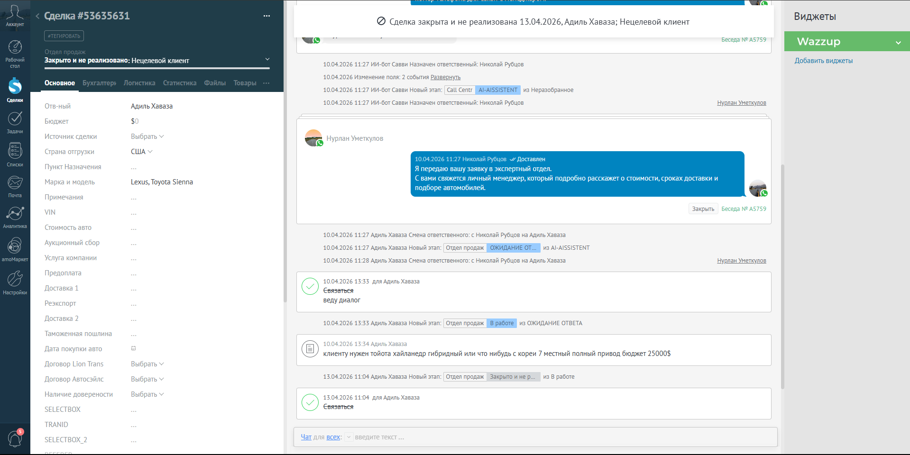Click the Чат link in the input bar
The image size is (910, 455).
306,437
